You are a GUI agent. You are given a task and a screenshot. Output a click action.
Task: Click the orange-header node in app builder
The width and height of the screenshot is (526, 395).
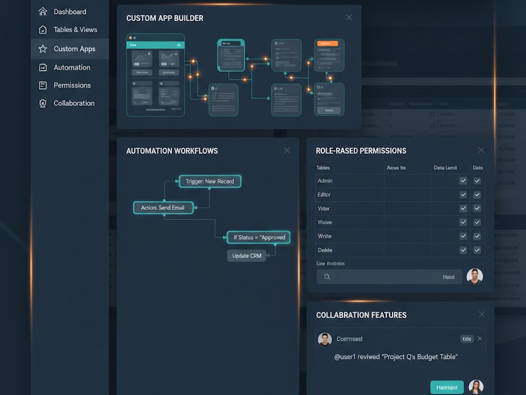pos(329,55)
